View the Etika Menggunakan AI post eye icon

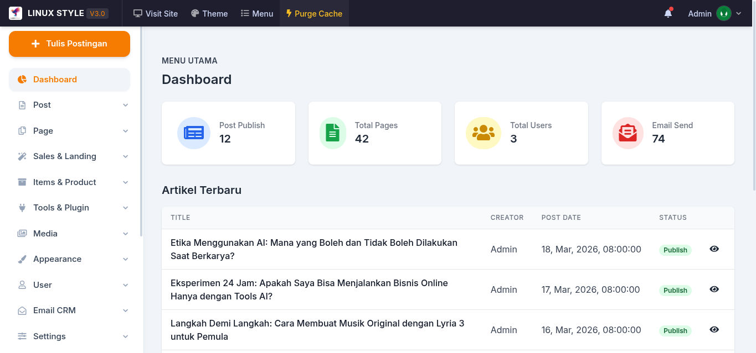click(x=714, y=249)
